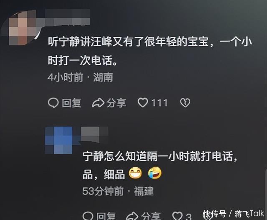Select the reply text starting 宁静怎么知道
This screenshot has width=267, height=220.
[x=160, y=165]
